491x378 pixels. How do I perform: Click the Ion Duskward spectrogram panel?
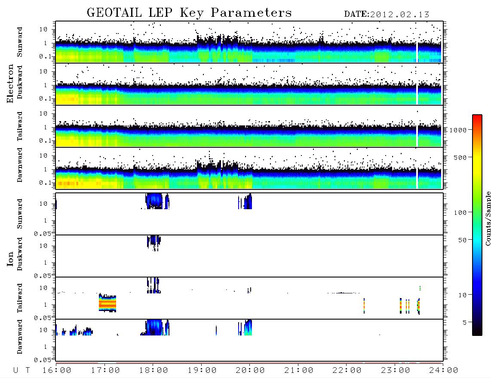coord(249,256)
